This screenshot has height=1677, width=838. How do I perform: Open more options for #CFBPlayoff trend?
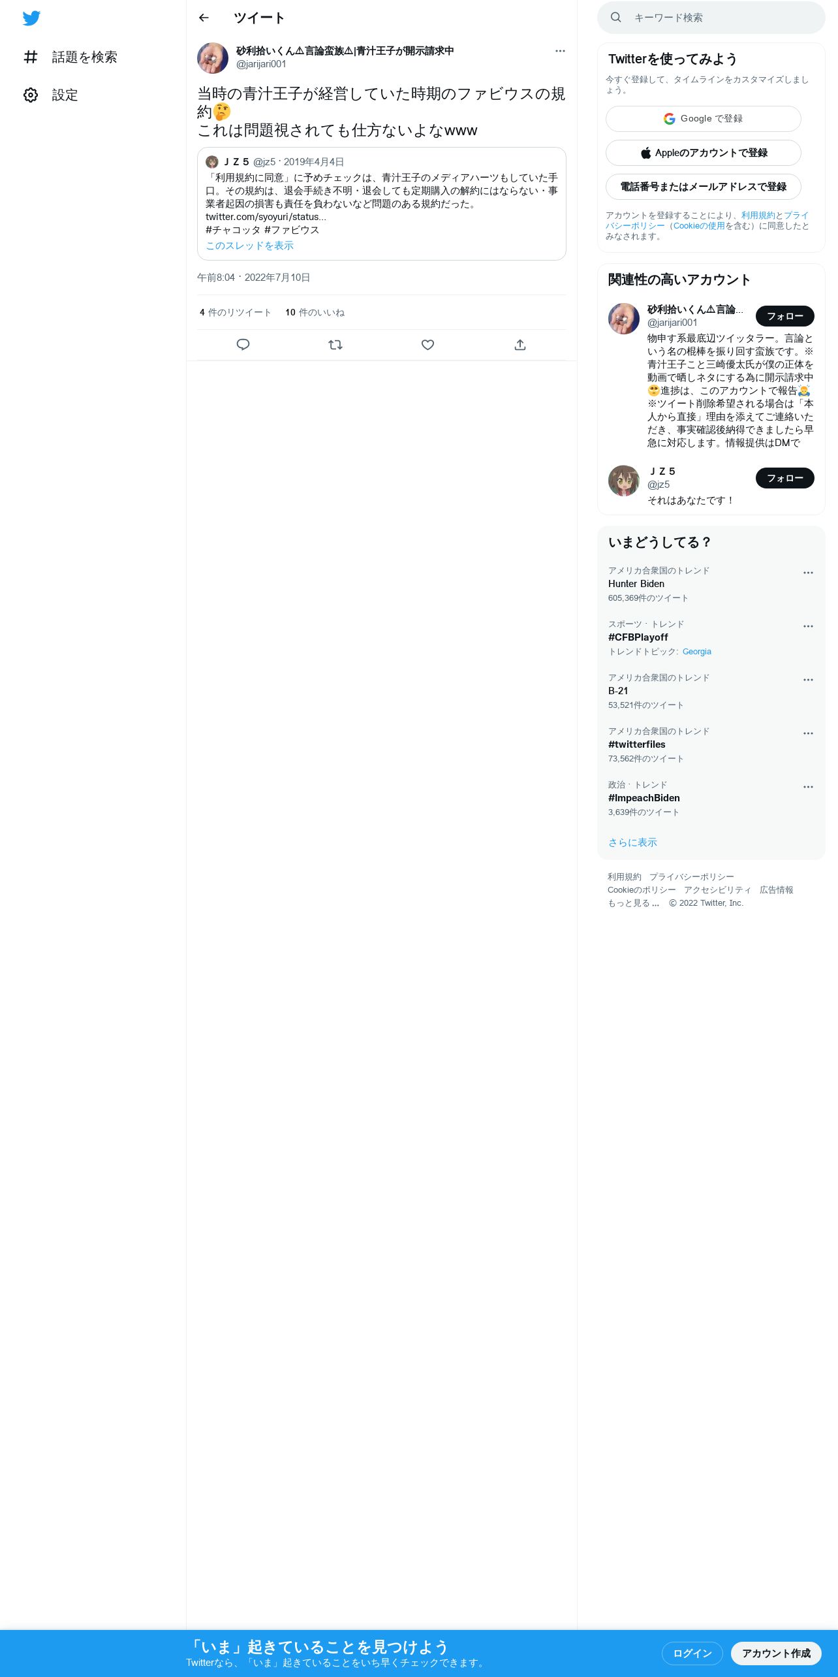tap(808, 626)
